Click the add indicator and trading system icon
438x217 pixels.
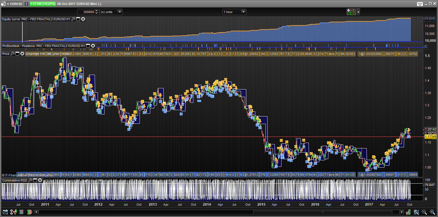tap(351, 12)
